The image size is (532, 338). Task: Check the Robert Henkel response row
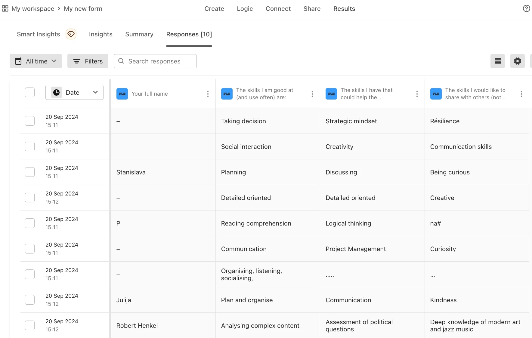[x=30, y=325]
